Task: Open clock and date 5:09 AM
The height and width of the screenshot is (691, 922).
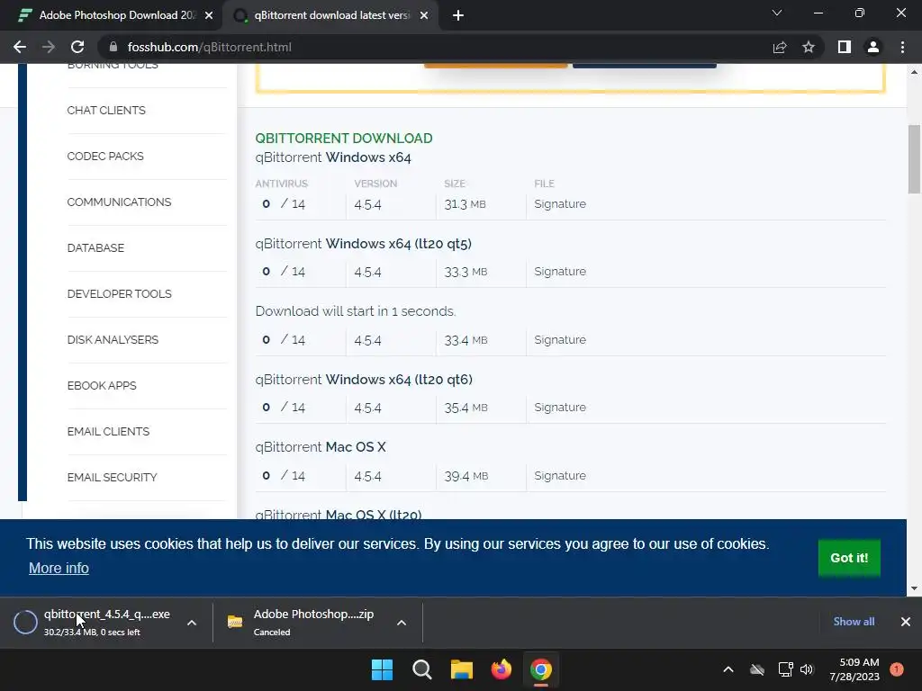Action: 854,669
